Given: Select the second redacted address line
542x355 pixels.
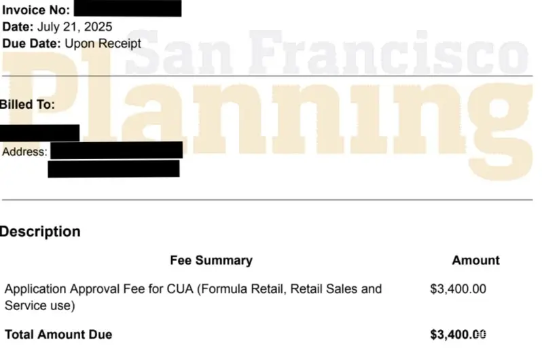Looking at the screenshot, I should pyautogui.click(x=113, y=169).
